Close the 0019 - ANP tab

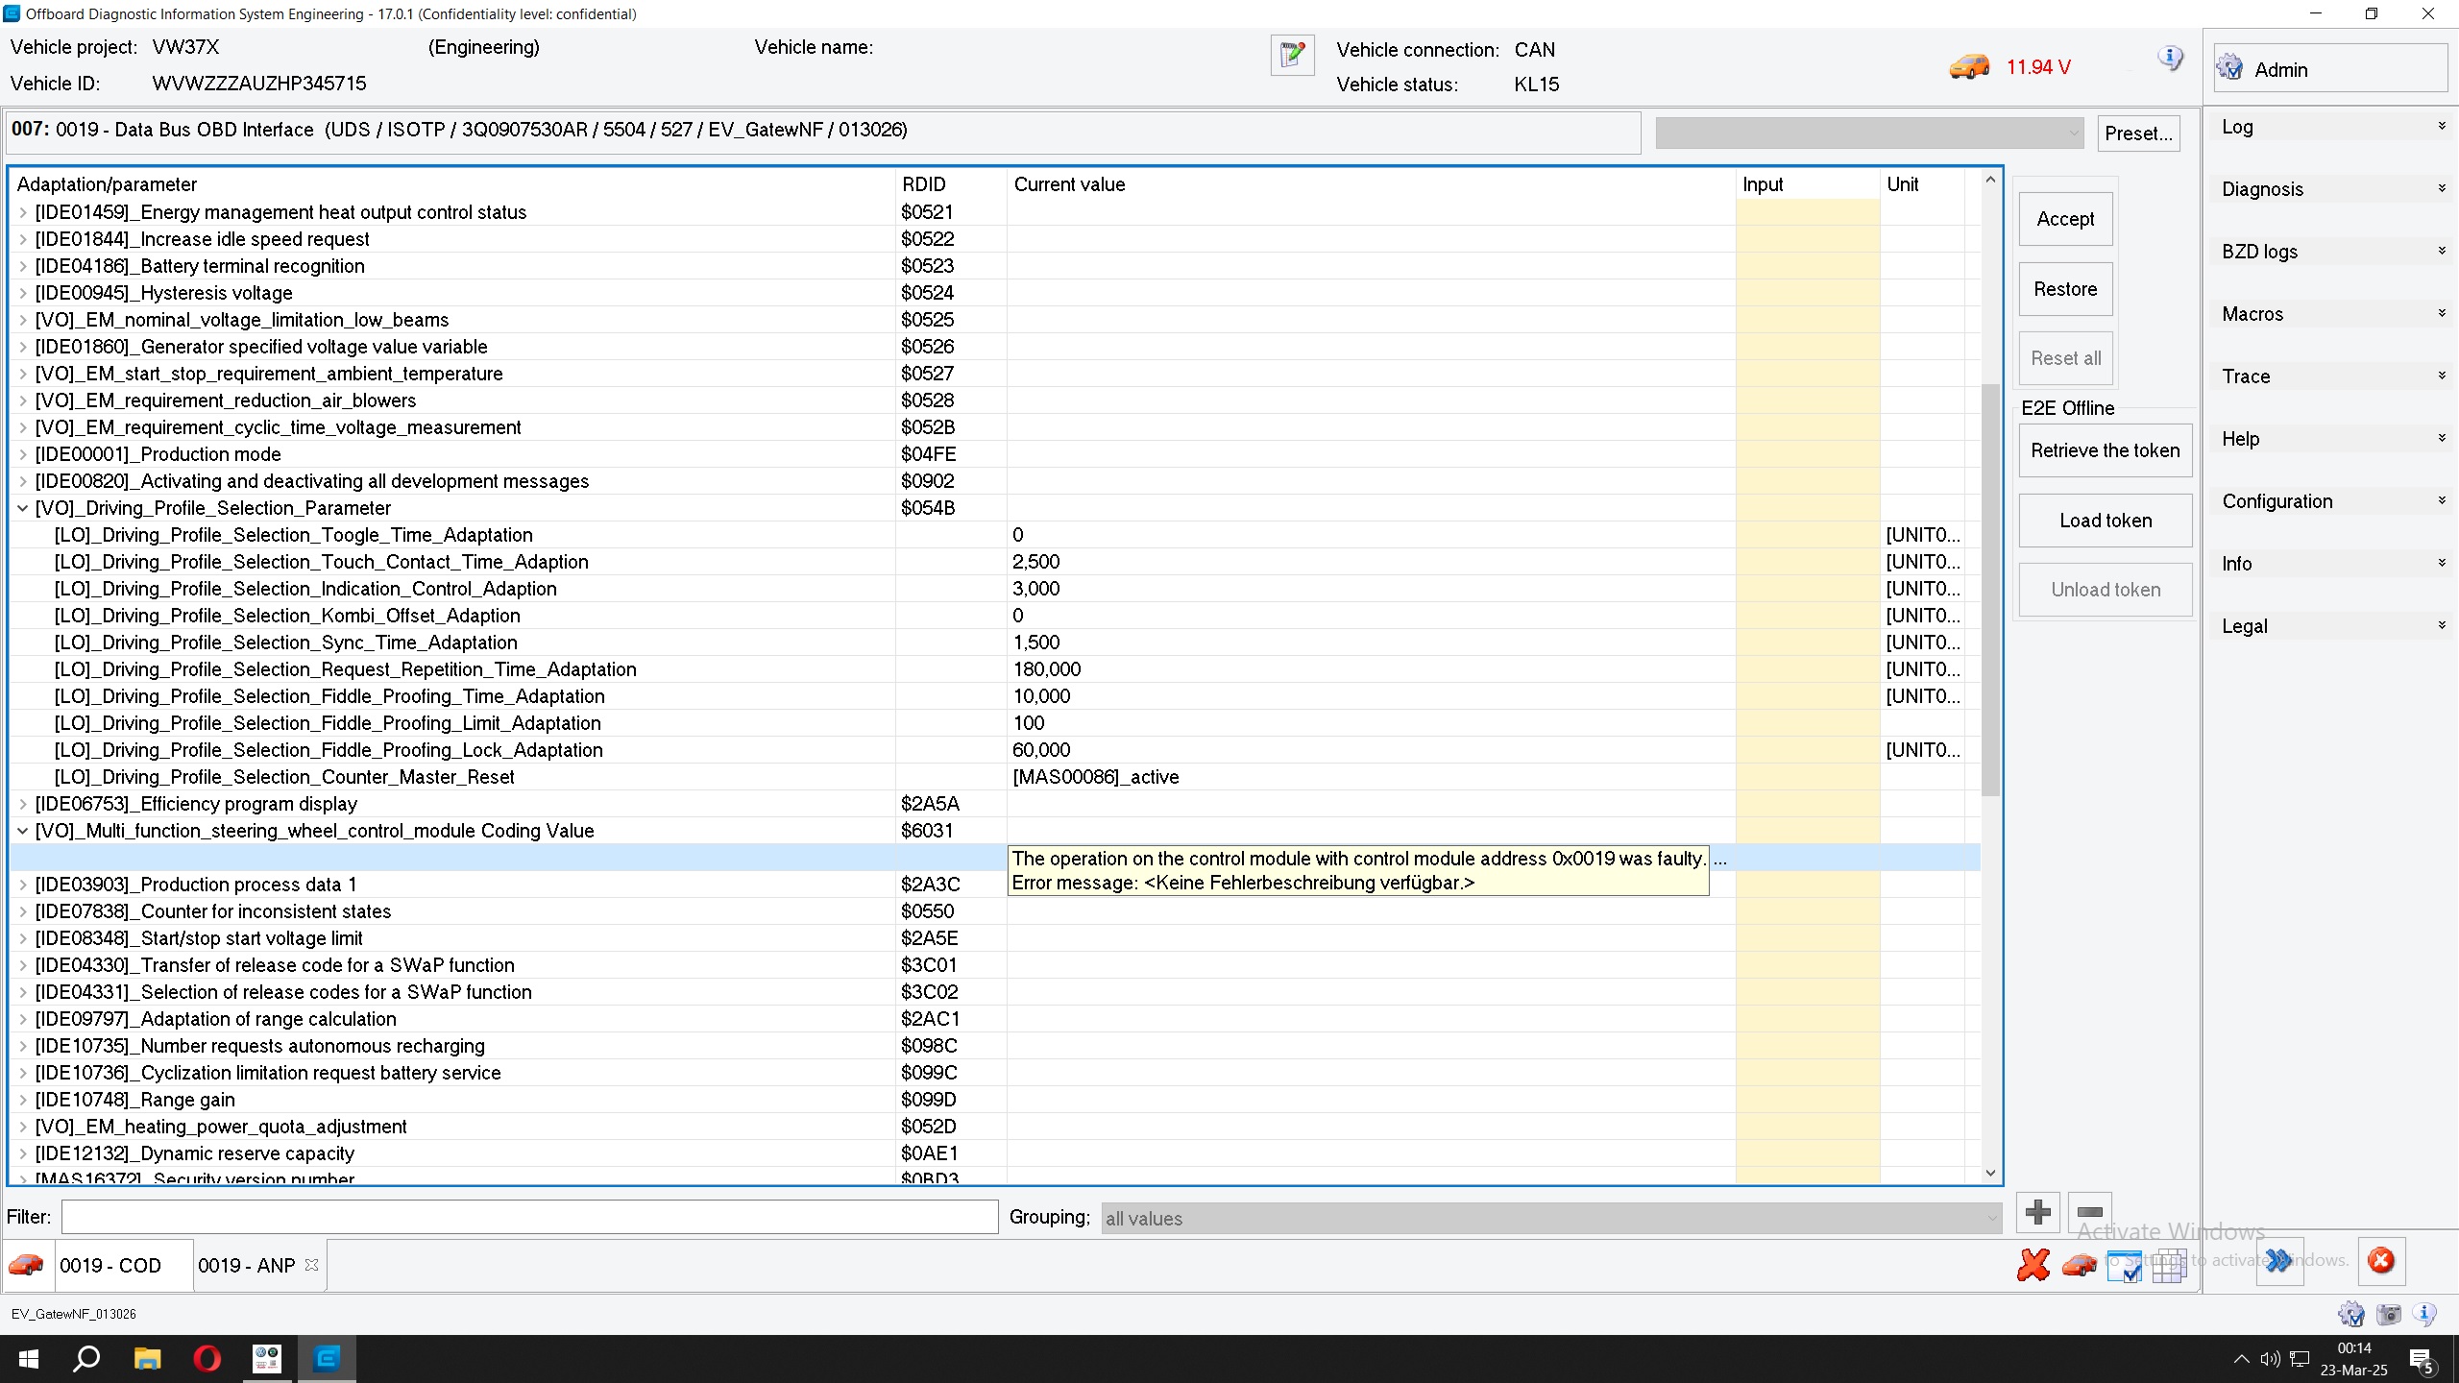(311, 1265)
